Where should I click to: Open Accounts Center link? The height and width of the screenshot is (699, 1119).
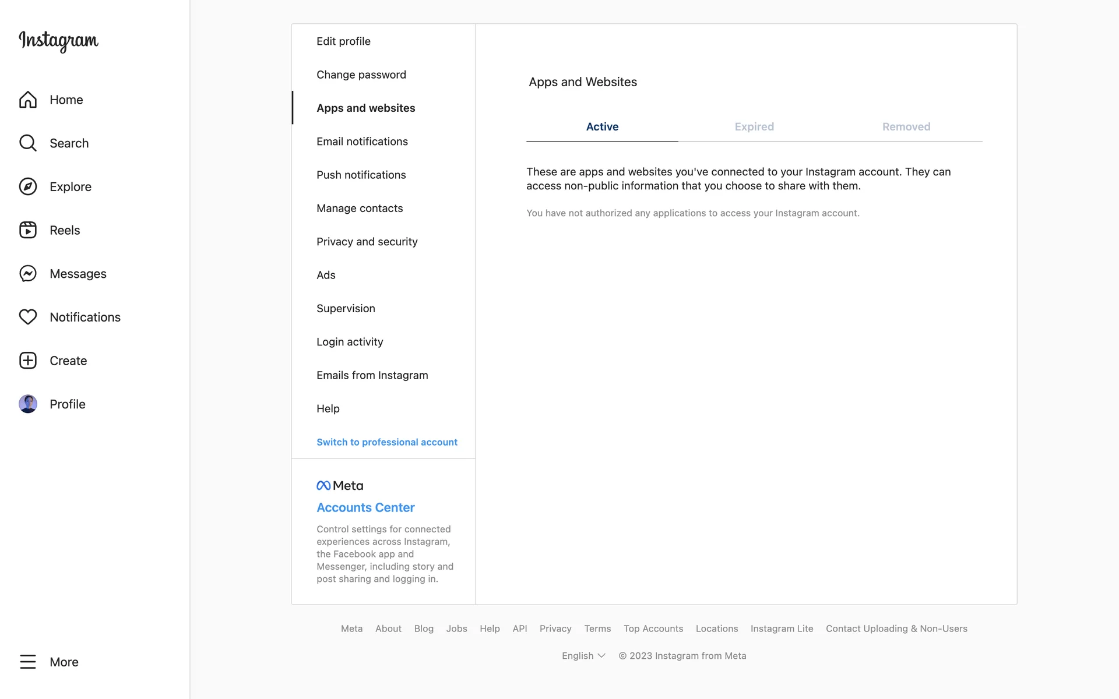click(365, 507)
